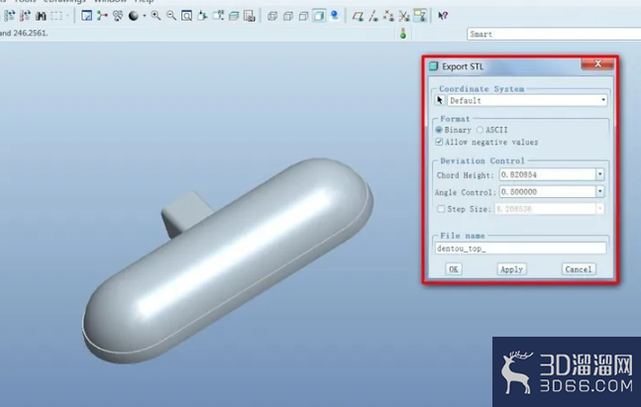The width and height of the screenshot is (641, 407).
Task: Close the Export STL dialog
Action: [597, 63]
